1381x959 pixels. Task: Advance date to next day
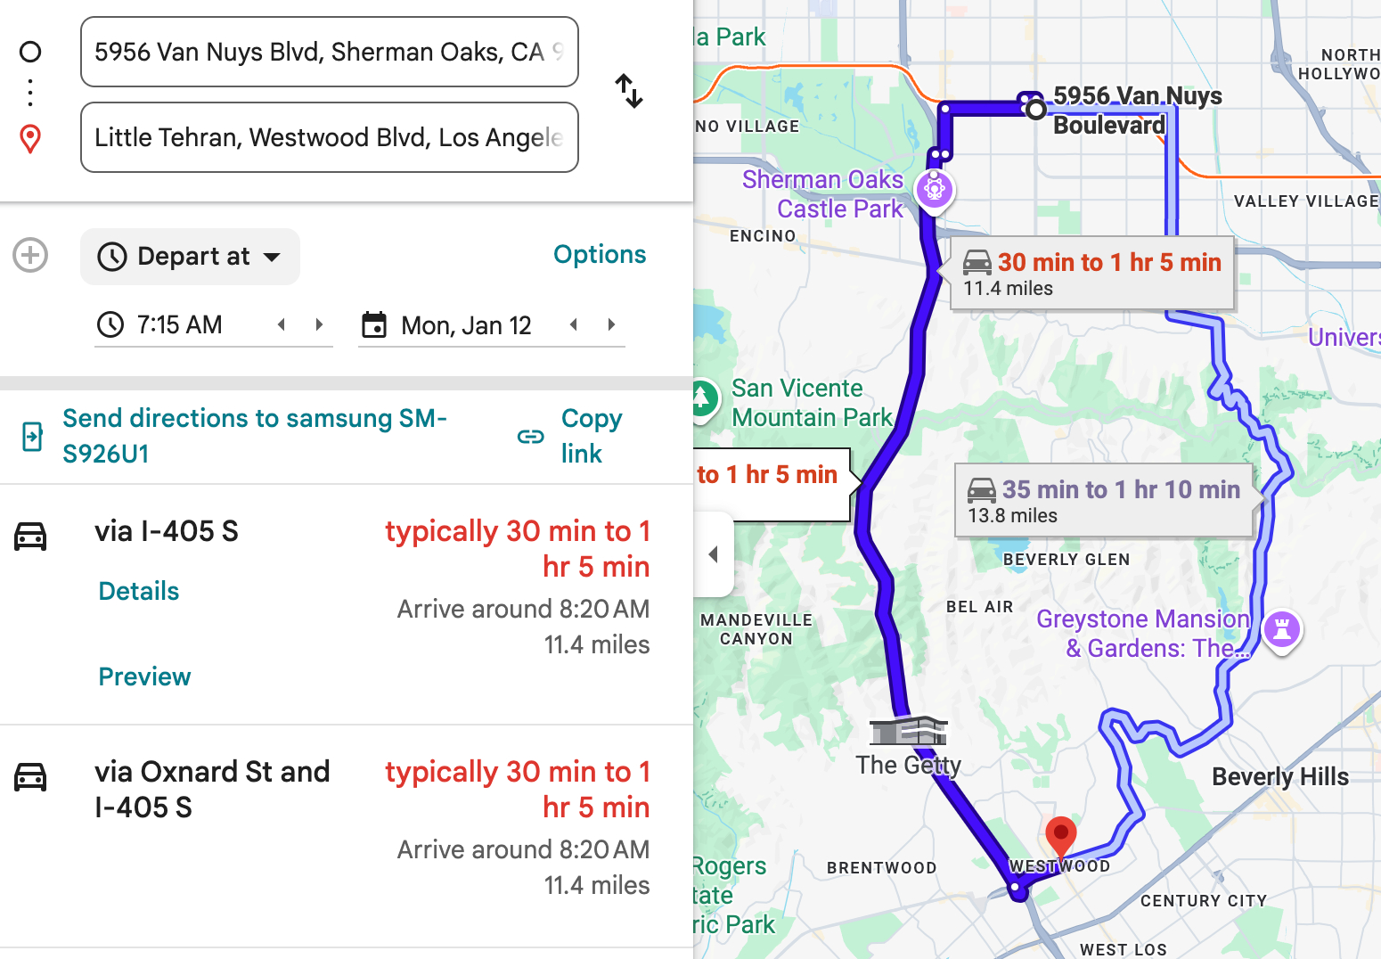(x=611, y=325)
